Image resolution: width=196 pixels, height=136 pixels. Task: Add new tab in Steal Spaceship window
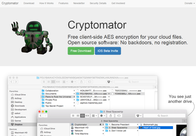pyautogui.click(x=184, y=121)
